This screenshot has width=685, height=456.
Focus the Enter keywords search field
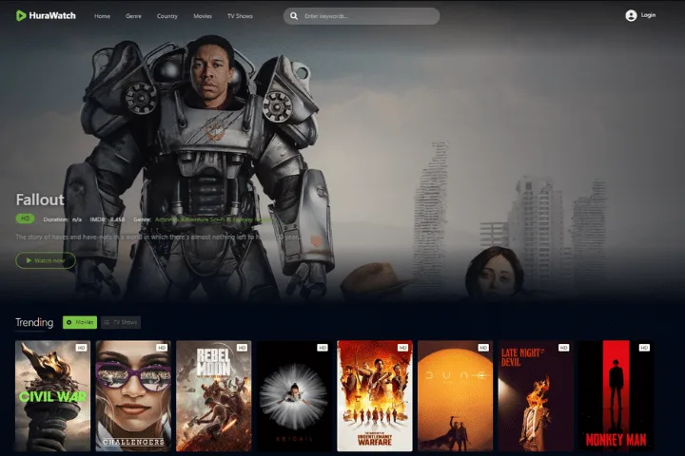pos(362,16)
